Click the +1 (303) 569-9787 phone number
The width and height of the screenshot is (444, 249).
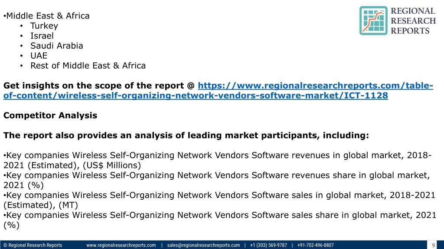point(268,245)
